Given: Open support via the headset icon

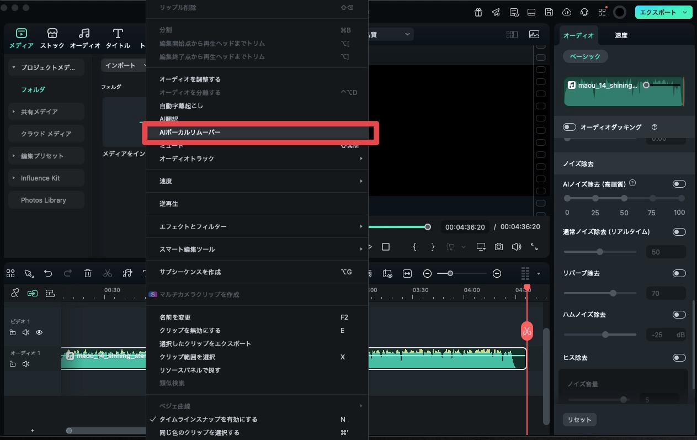Looking at the screenshot, I should 584,12.
